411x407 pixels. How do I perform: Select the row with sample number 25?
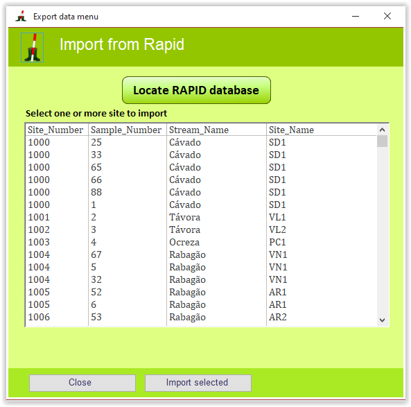[x=201, y=142]
